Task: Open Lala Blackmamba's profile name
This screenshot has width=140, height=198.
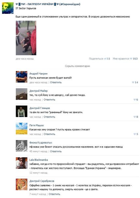Action: [x=39, y=160]
